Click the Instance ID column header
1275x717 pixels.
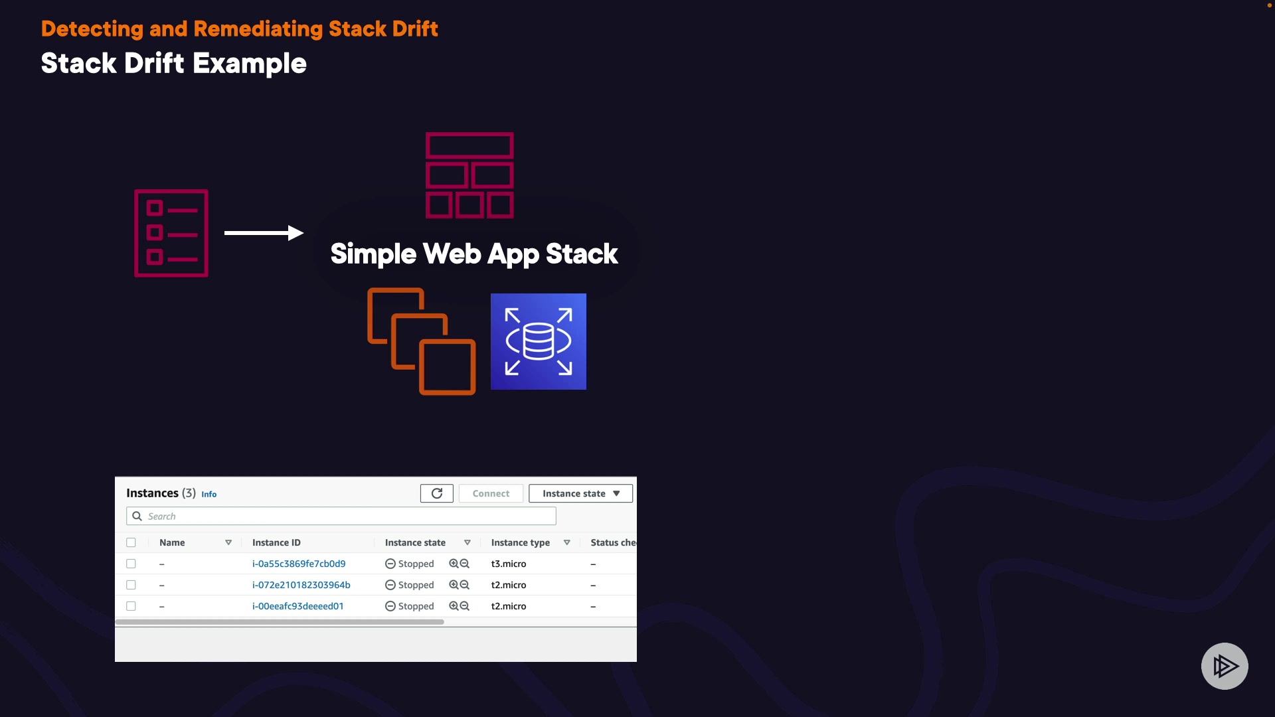click(276, 542)
